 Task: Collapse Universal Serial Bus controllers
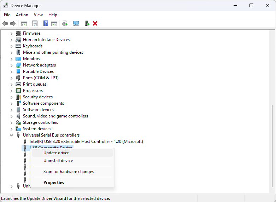click(x=11, y=135)
